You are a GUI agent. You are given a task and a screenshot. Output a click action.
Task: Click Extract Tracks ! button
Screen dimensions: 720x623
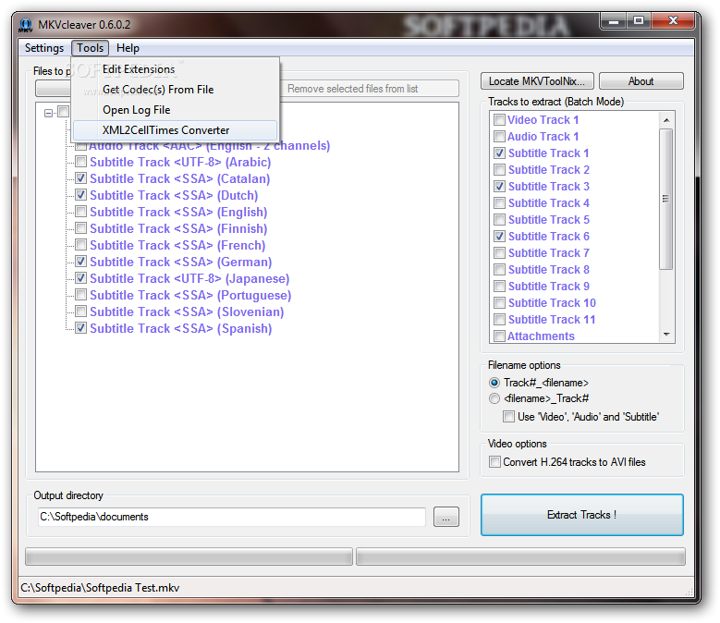click(581, 515)
